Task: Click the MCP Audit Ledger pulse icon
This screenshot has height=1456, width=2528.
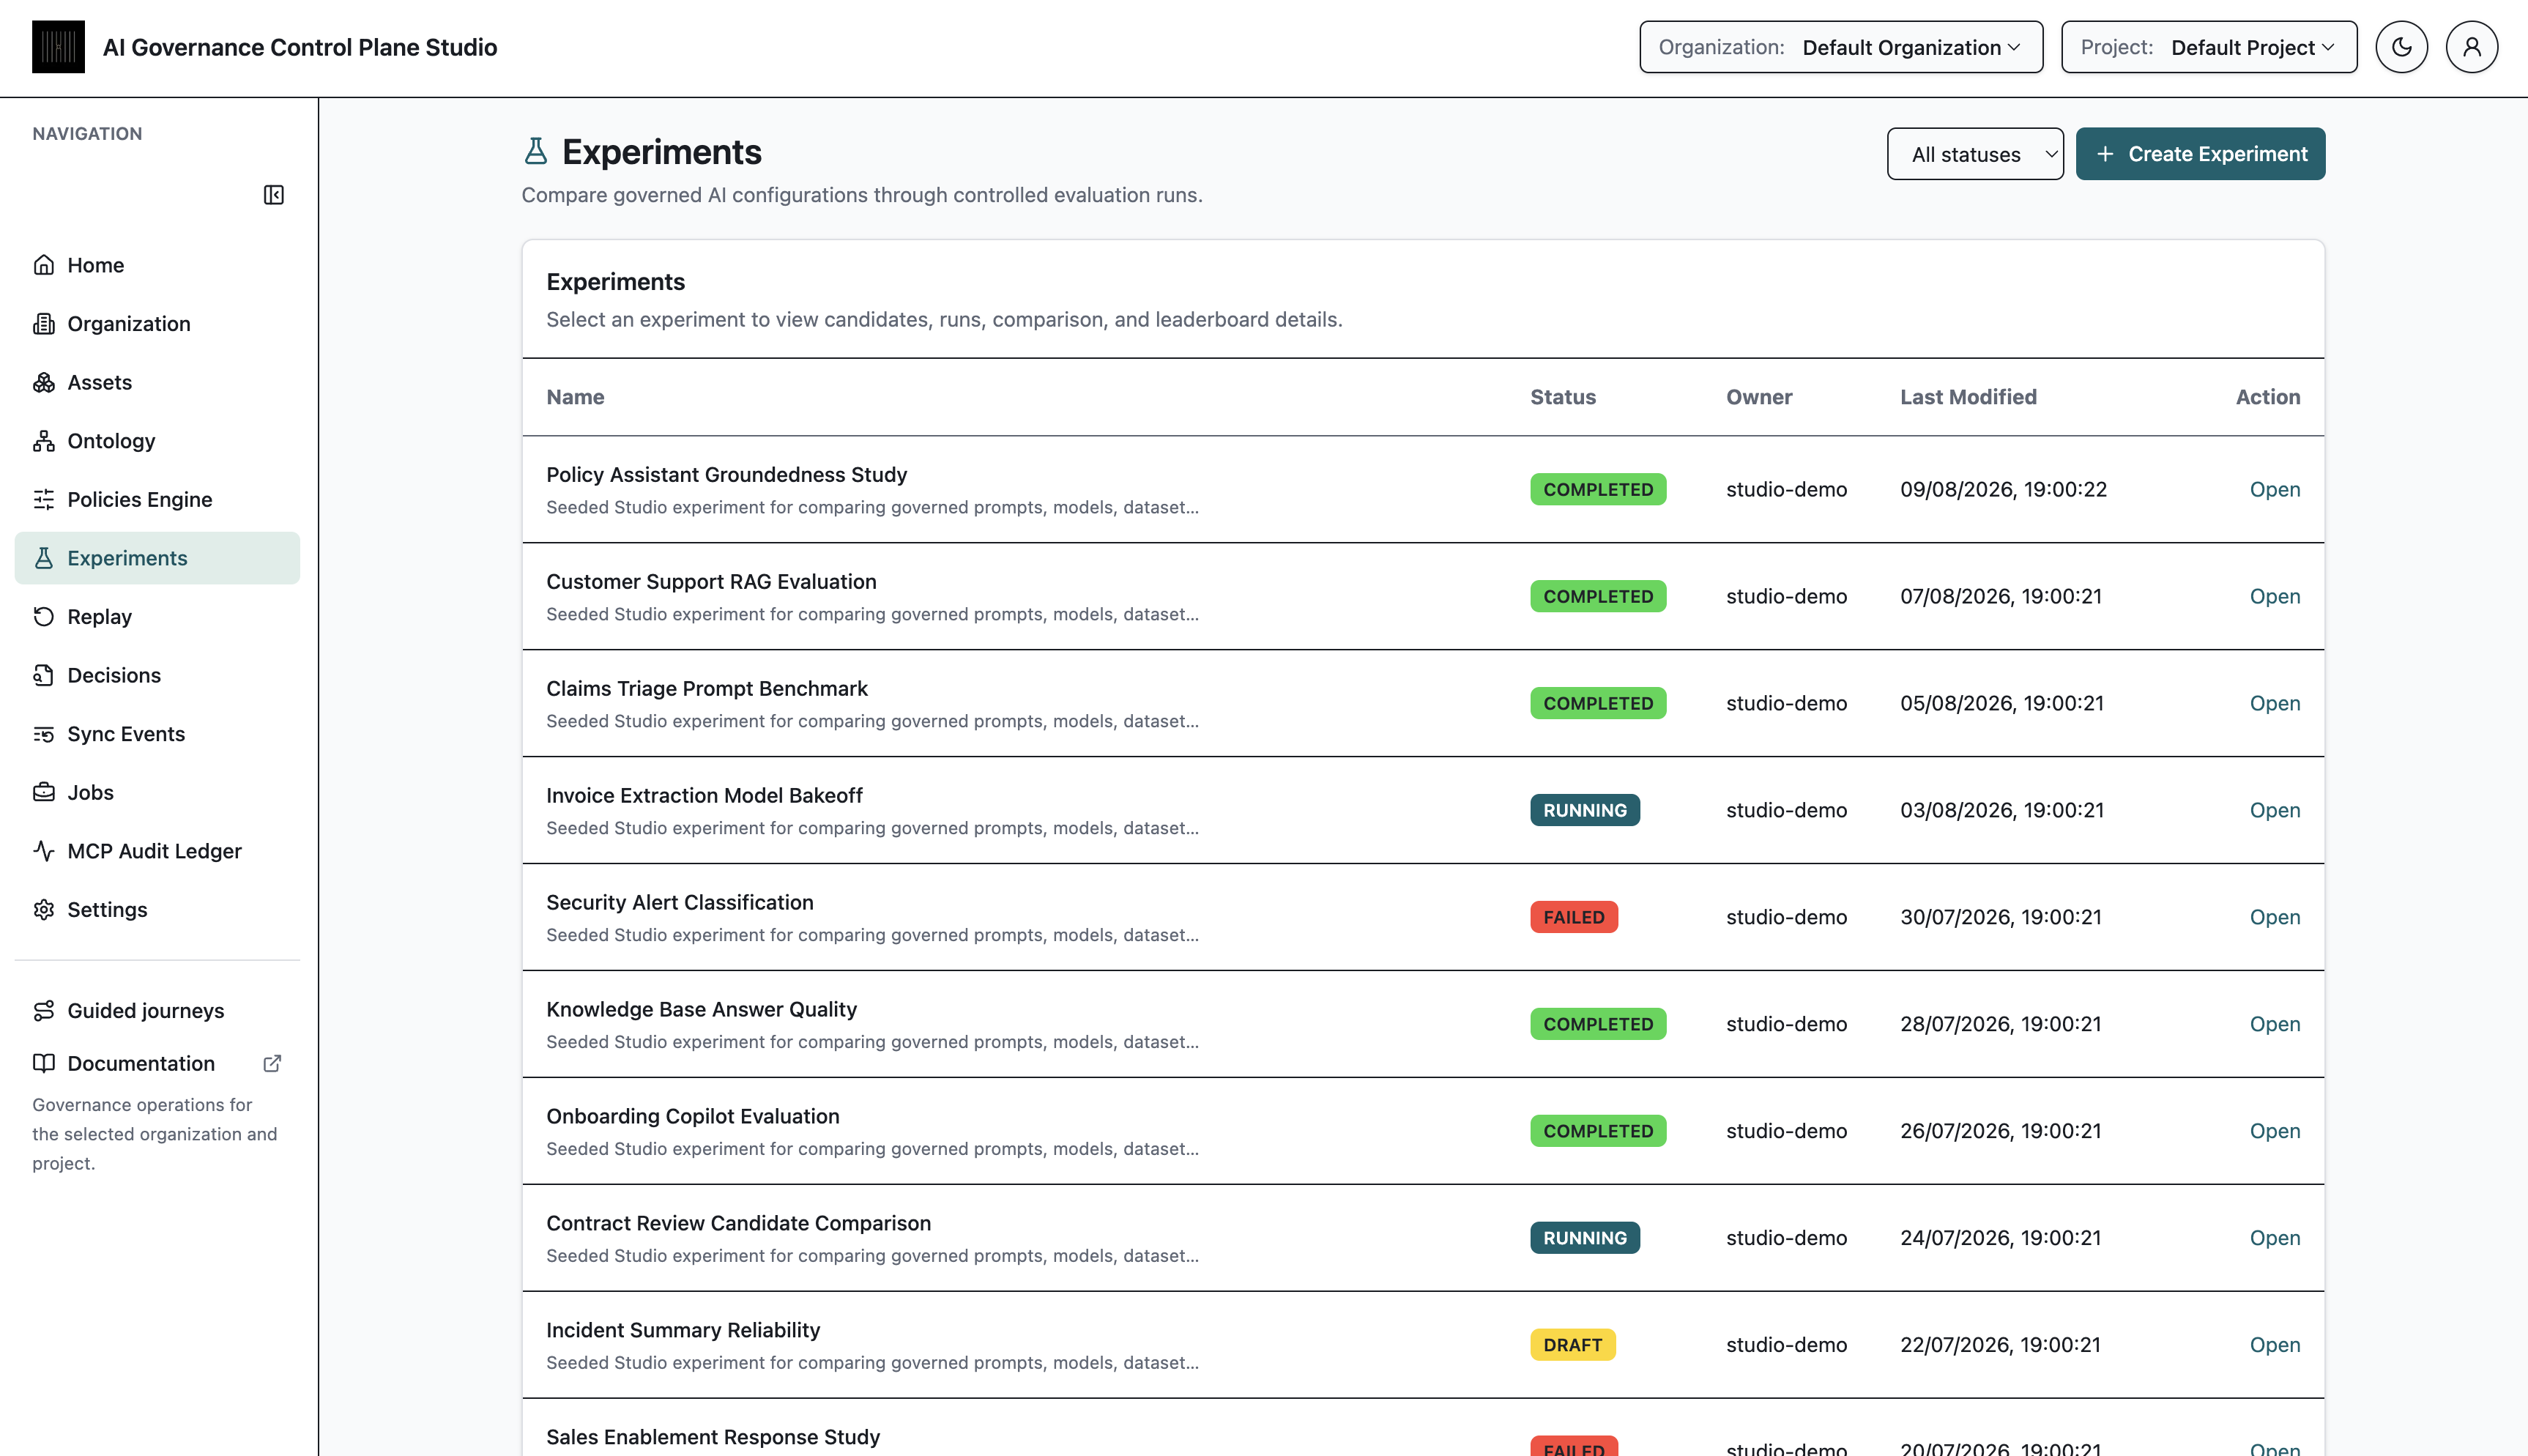Action: point(44,851)
